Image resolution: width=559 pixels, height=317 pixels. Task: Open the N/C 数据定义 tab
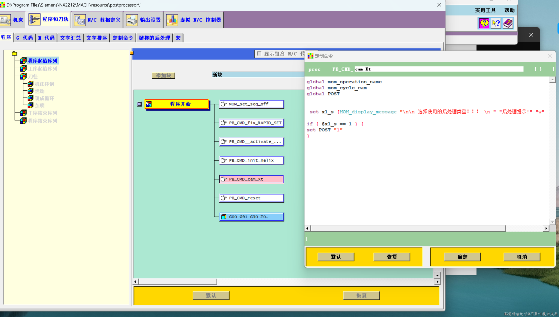pyautogui.click(x=97, y=20)
